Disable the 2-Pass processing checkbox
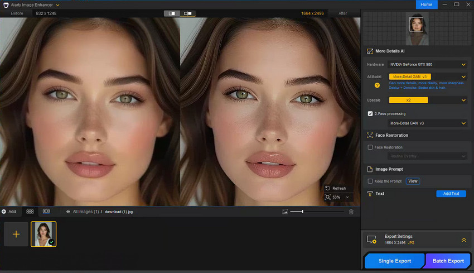Image resolution: width=474 pixels, height=273 pixels. point(370,113)
